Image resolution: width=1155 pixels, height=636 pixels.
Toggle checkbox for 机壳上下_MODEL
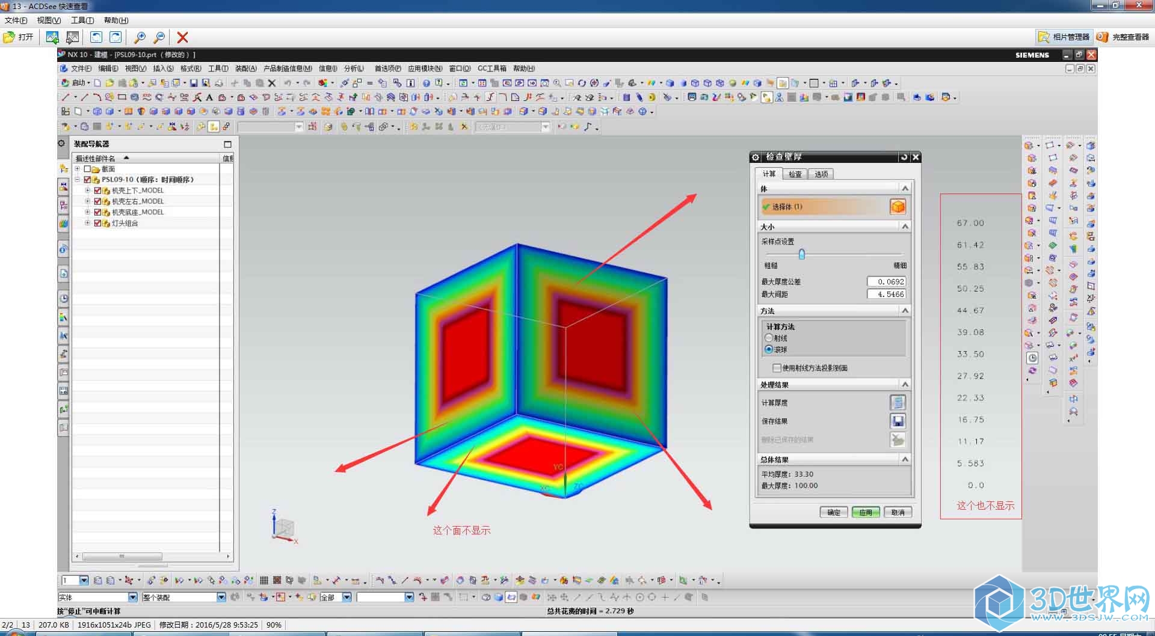pos(97,191)
